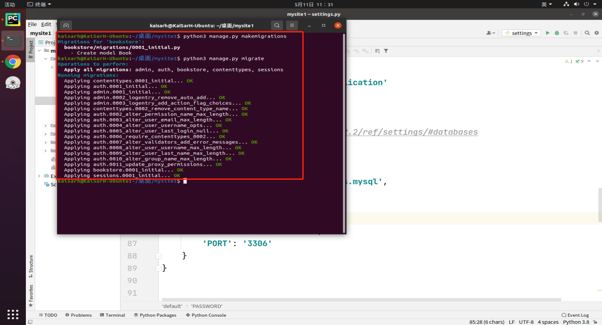
Task: Click the 'PASSWORD' breadcrumb in editor
Action: (206, 306)
